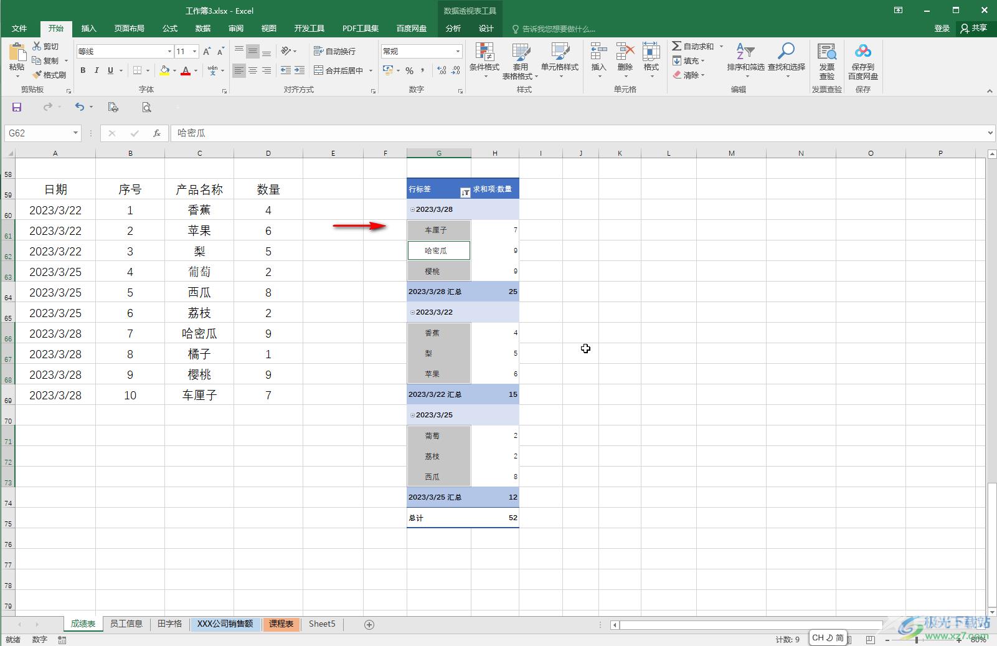Viewport: 997px width, 646px height.
Task: Increase font size with the larger A icon
Action: (x=207, y=51)
